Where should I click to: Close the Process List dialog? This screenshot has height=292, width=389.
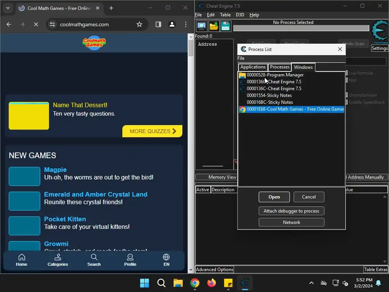pos(340,49)
